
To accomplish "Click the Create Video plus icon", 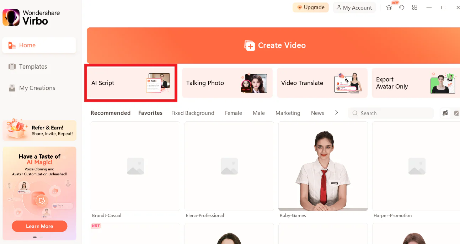I will [250, 46].
